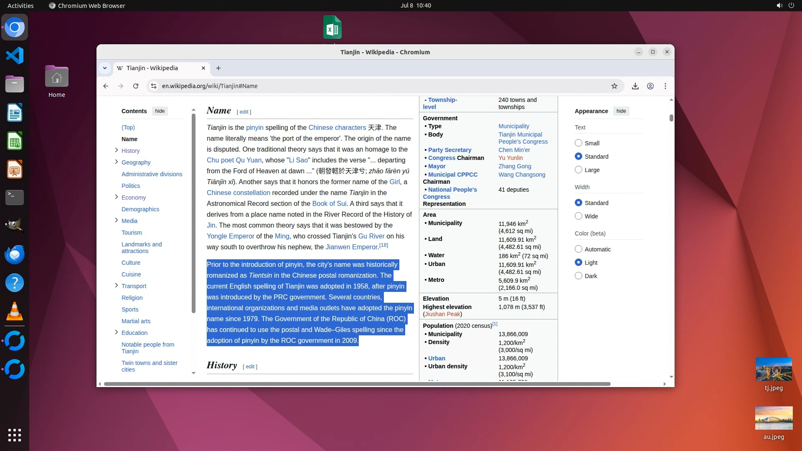Bookmark this page with star icon
The image size is (802, 451).
[614, 86]
